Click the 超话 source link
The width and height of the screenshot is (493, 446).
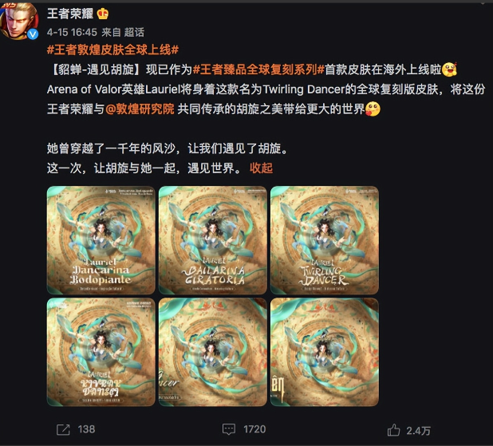pos(134,32)
